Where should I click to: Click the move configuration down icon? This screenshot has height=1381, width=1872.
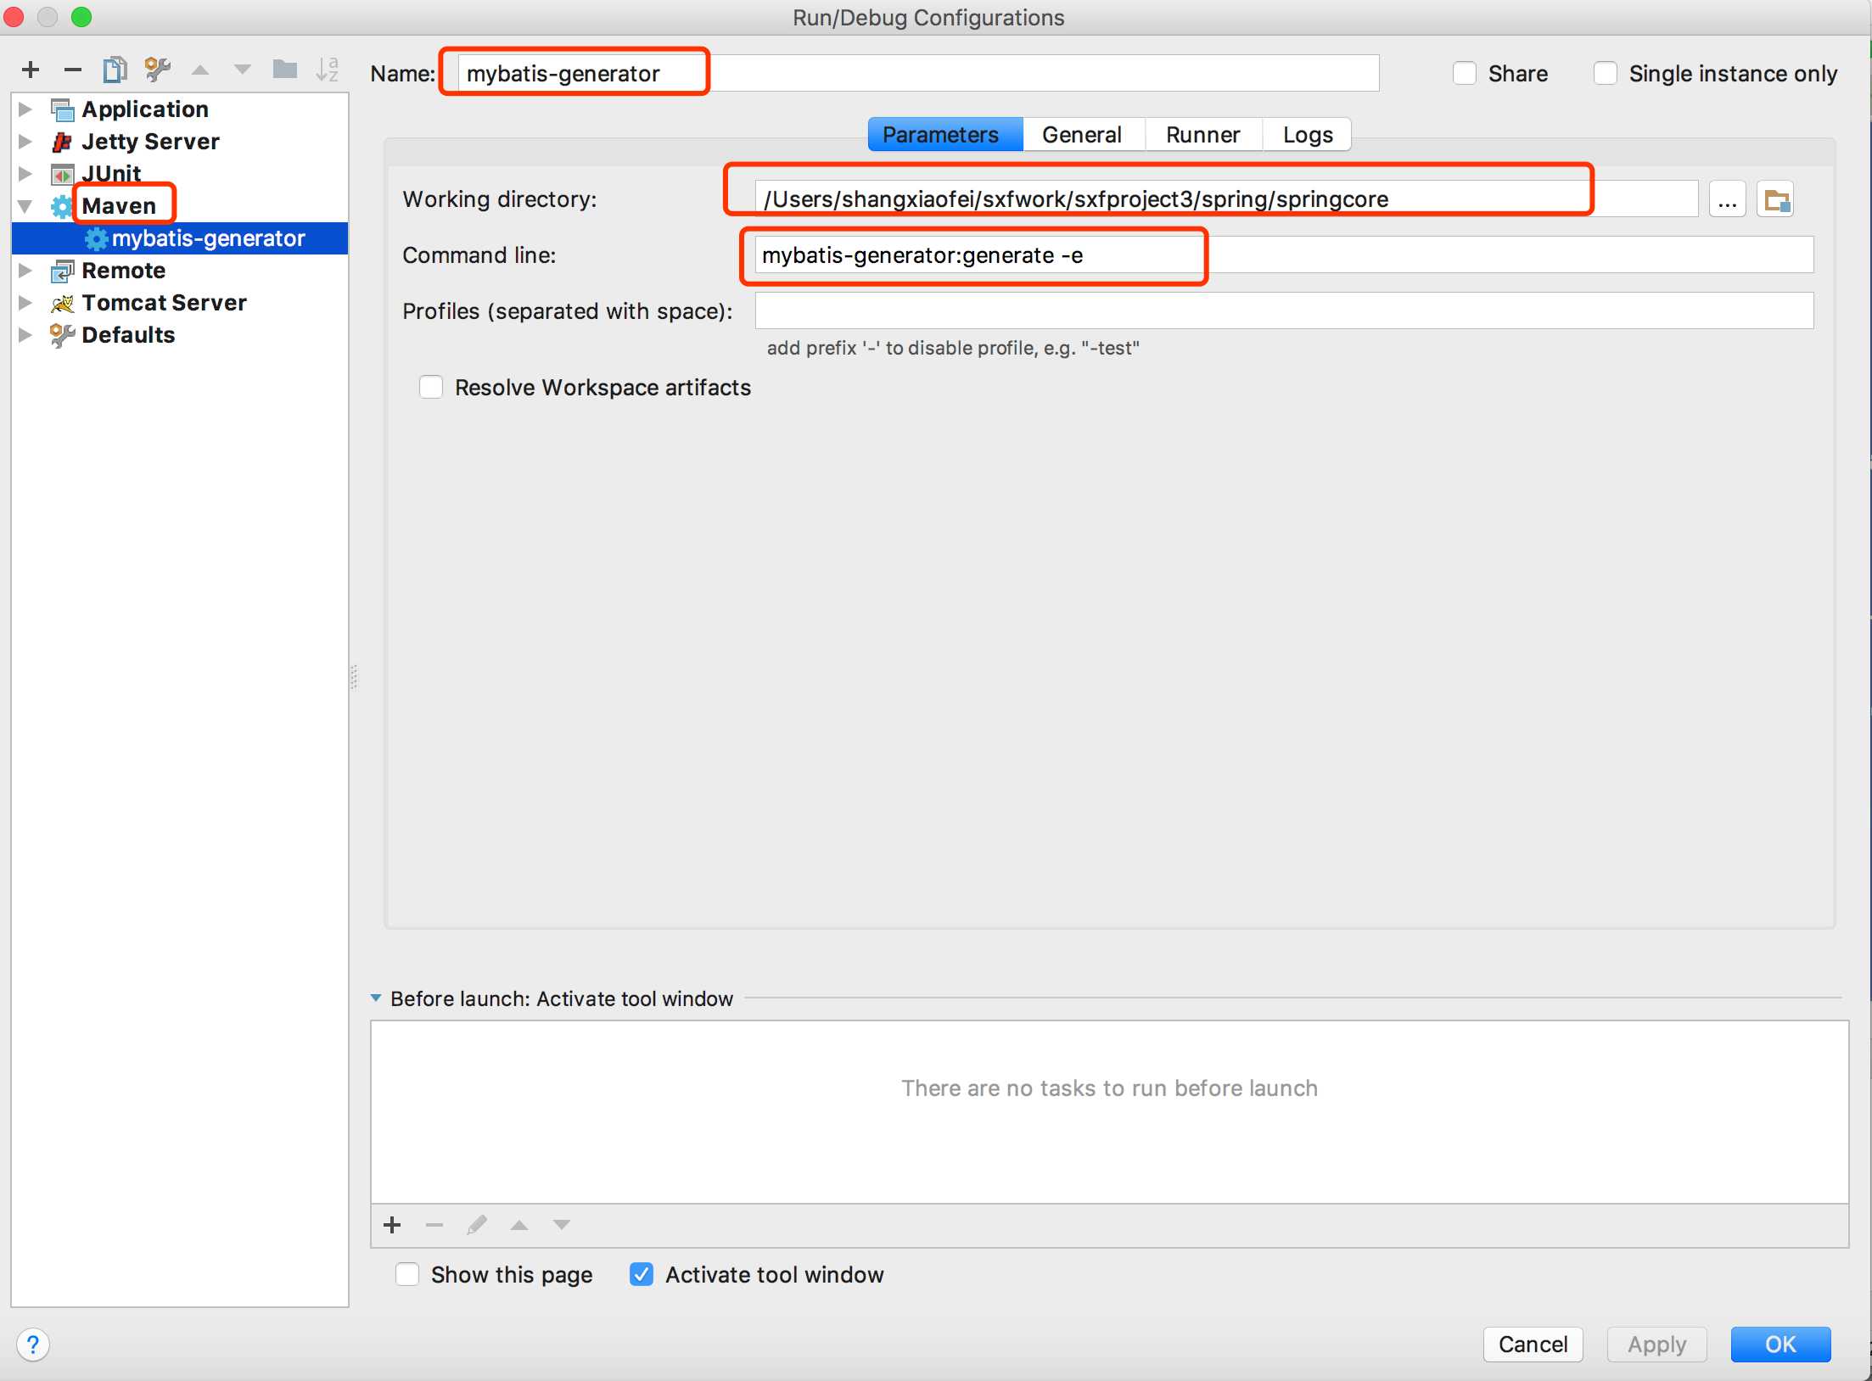(x=243, y=71)
